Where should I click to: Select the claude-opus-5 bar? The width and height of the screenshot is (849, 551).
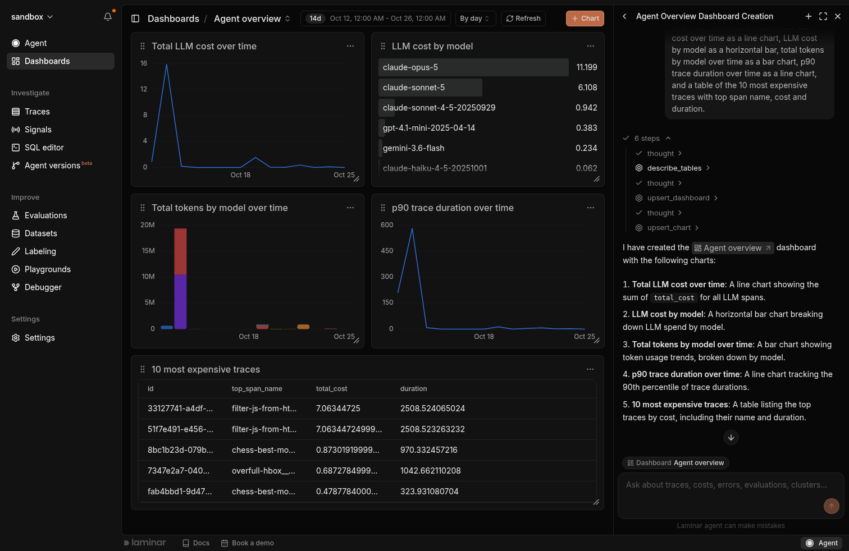473,67
